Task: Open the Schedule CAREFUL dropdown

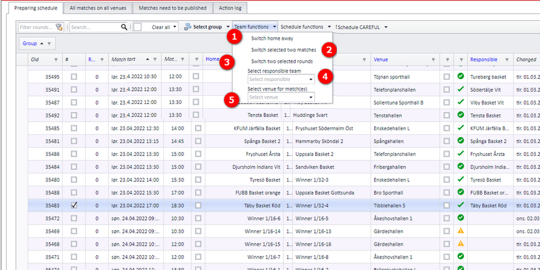Action: click(x=385, y=27)
